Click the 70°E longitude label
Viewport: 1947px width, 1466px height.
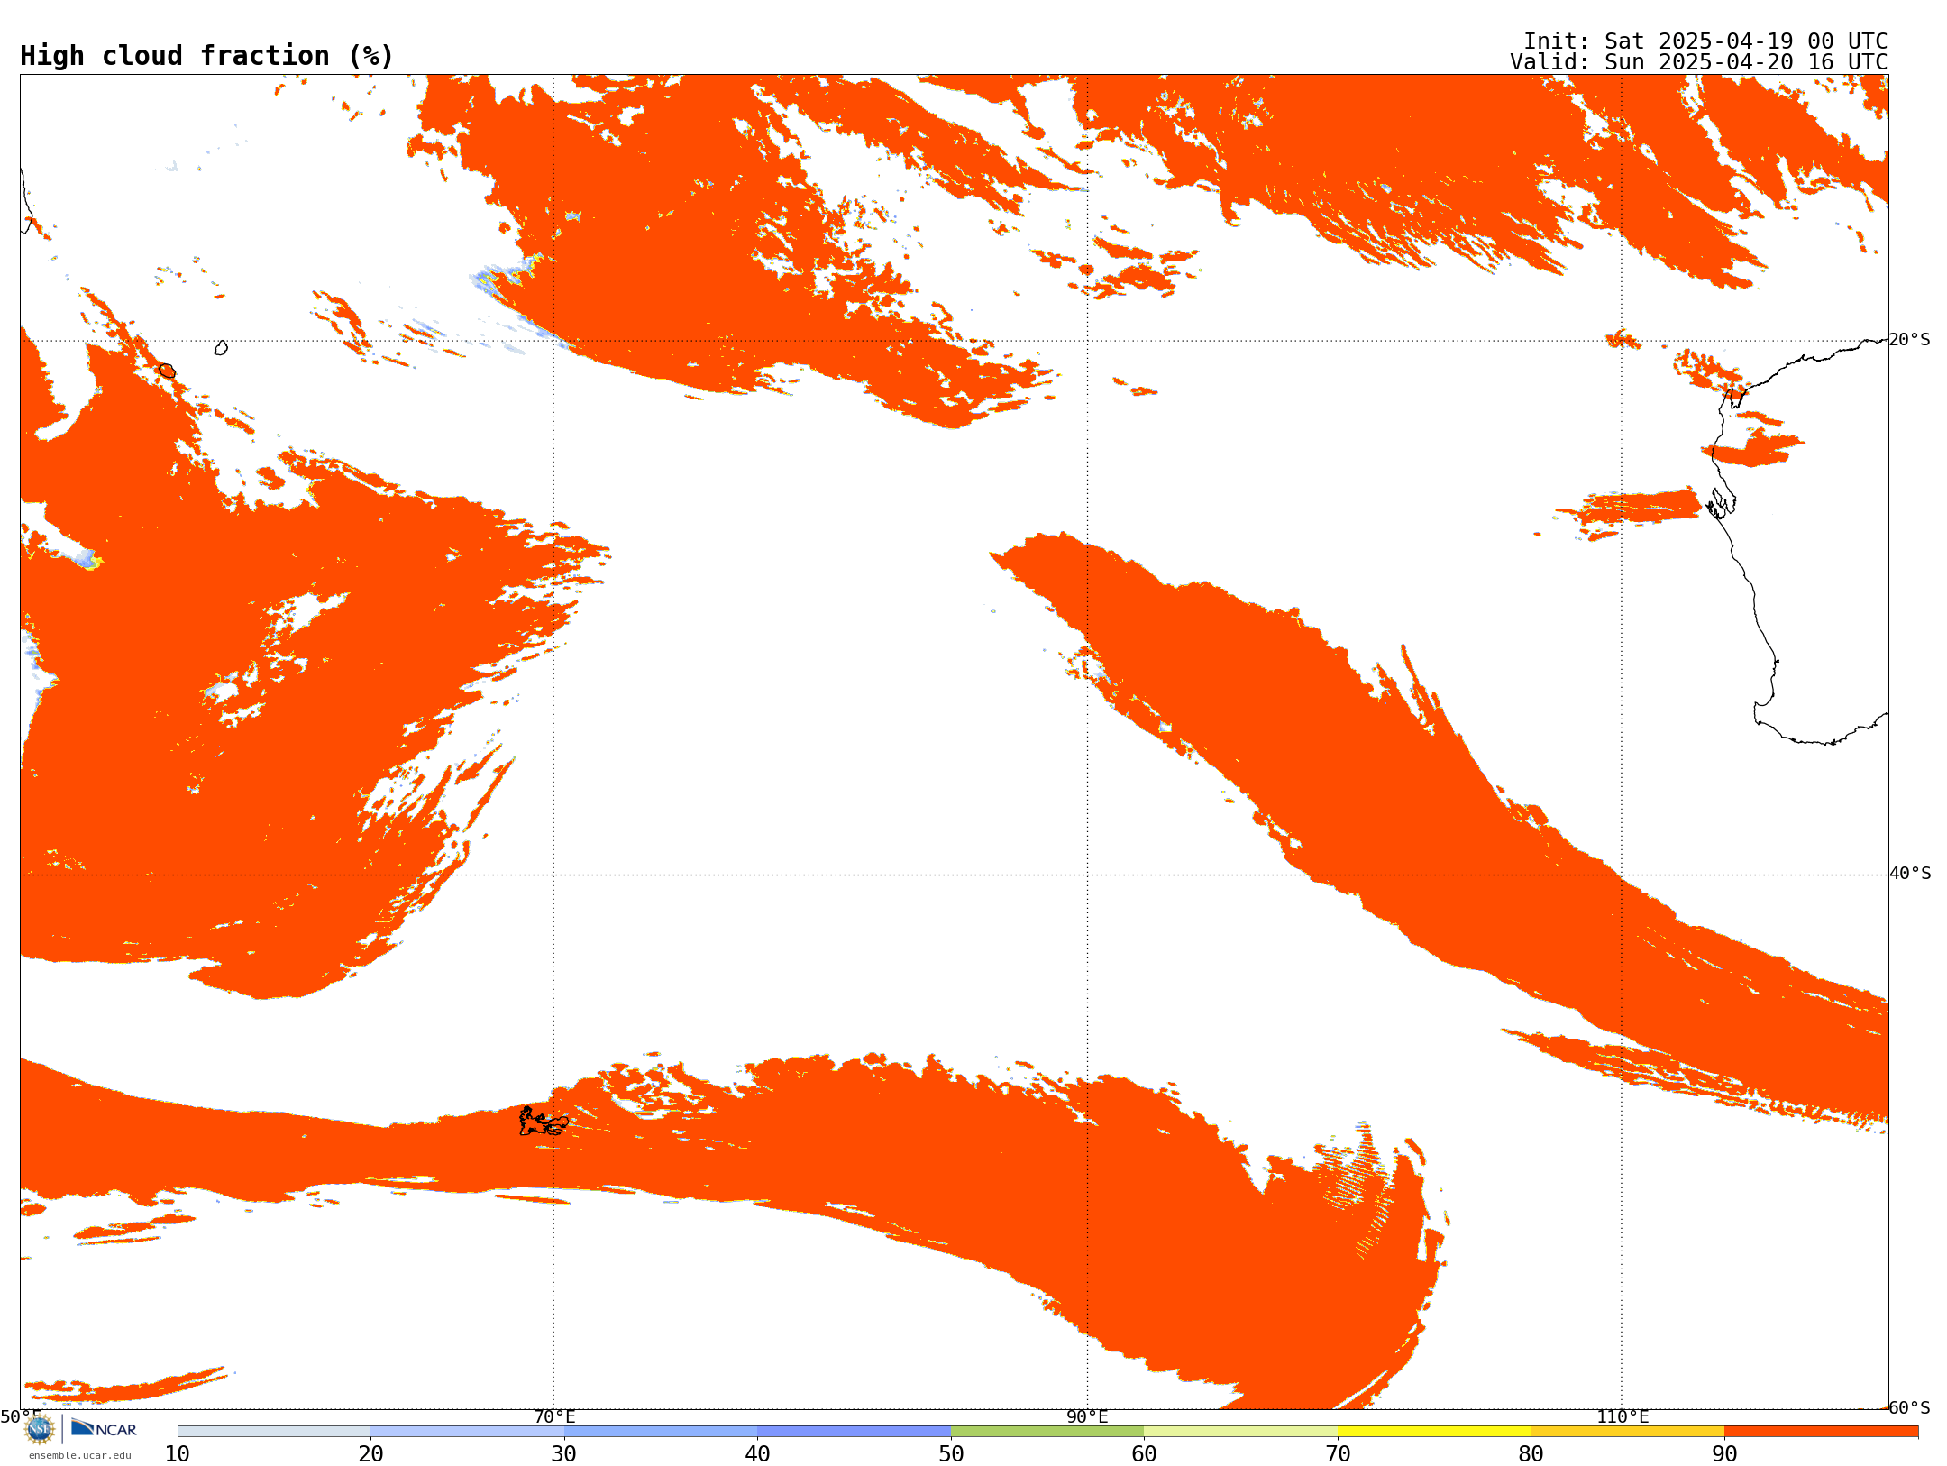click(x=554, y=1416)
